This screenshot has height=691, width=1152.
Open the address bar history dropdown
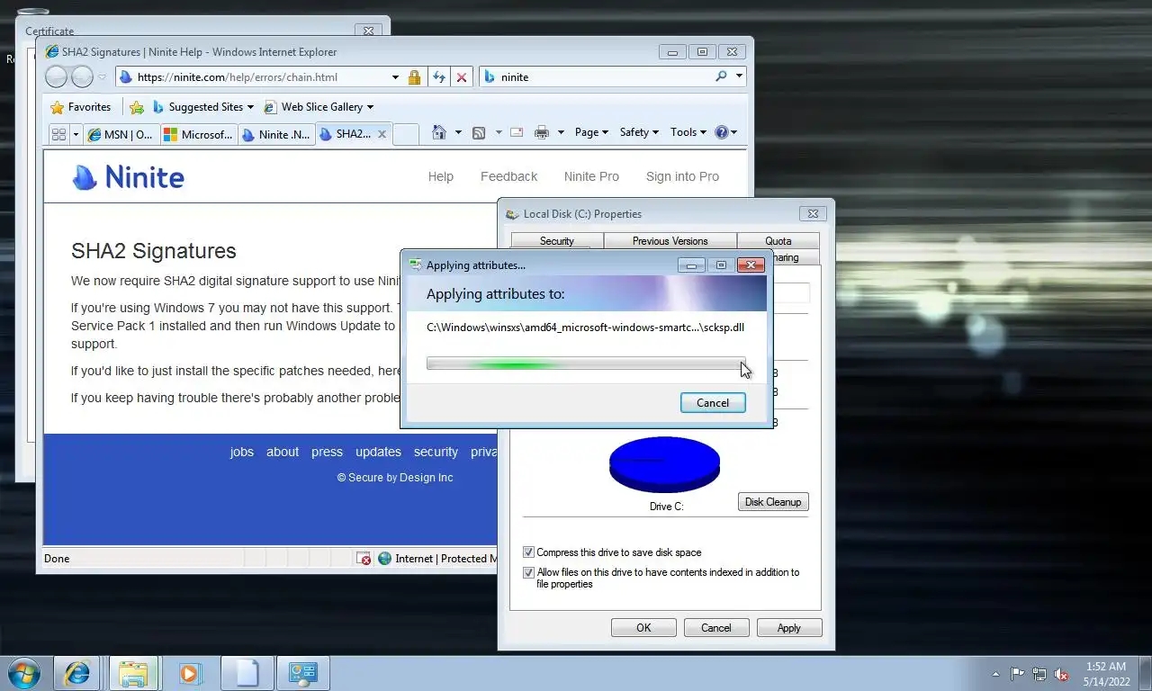point(395,77)
